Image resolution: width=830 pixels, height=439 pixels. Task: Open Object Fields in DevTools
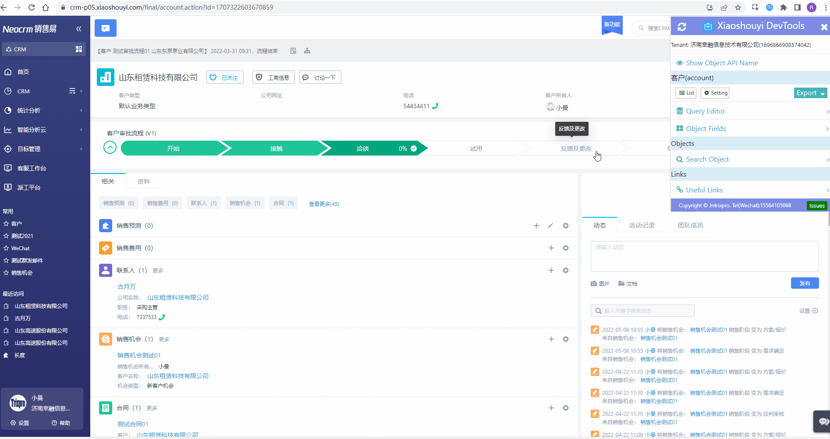pyautogui.click(x=706, y=128)
